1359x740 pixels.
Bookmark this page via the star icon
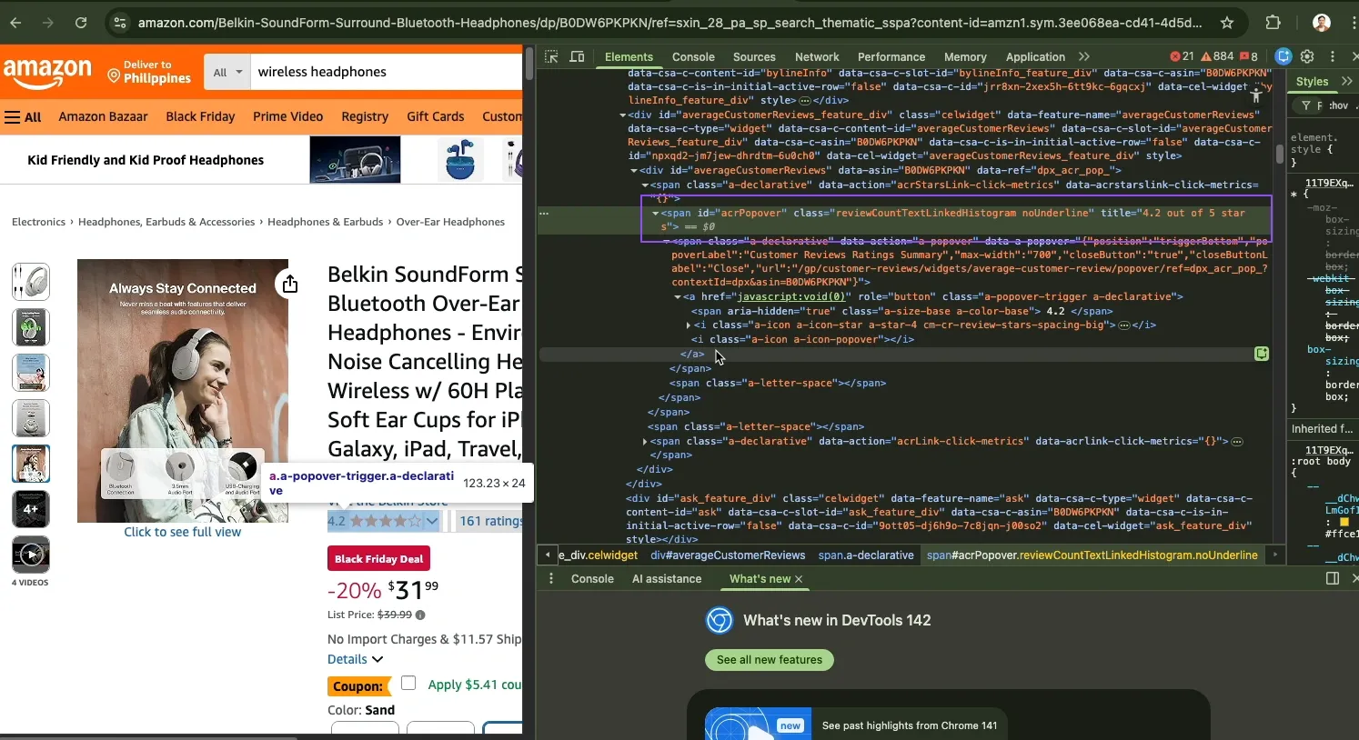(x=1227, y=23)
